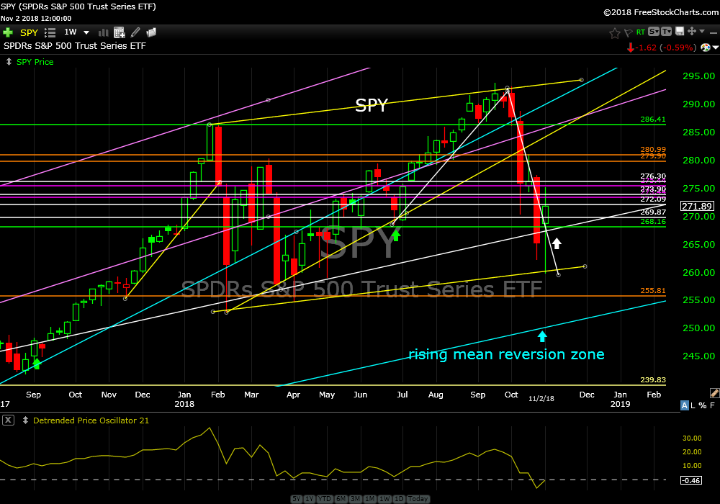This screenshot has width=720, height=504.
Task: Expand the 1W timeframe dropdown
Action: pyautogui.click(x=86, y=32)
